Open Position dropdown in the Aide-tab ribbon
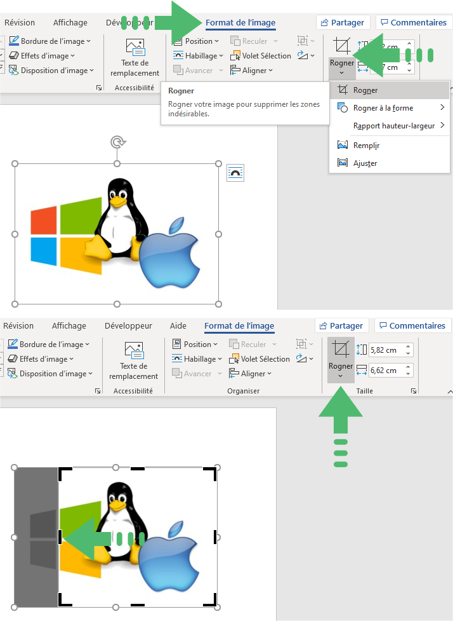This screenshot has height=621, width=453. 195,344
